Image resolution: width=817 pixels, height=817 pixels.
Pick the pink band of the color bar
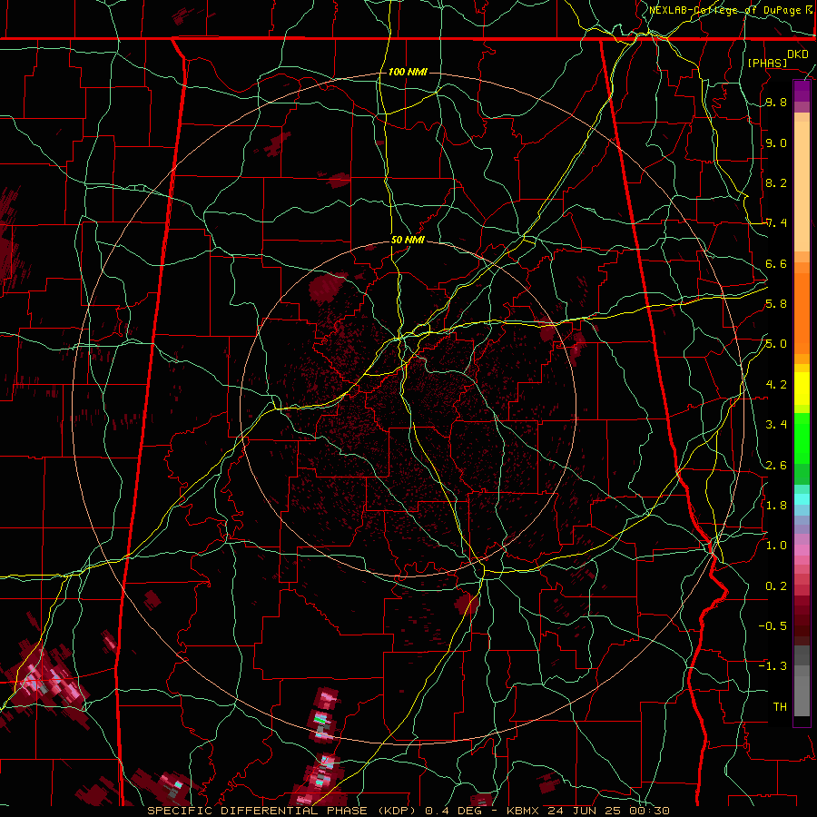click(x=802, y=550)
